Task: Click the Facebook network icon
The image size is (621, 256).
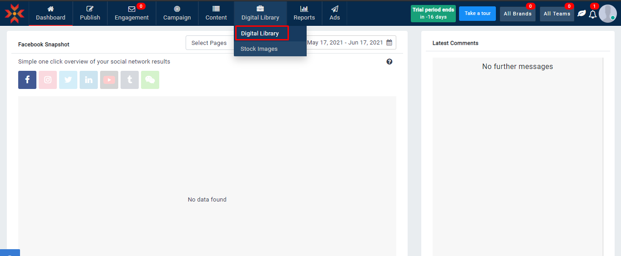Action: tap(27, 80)
